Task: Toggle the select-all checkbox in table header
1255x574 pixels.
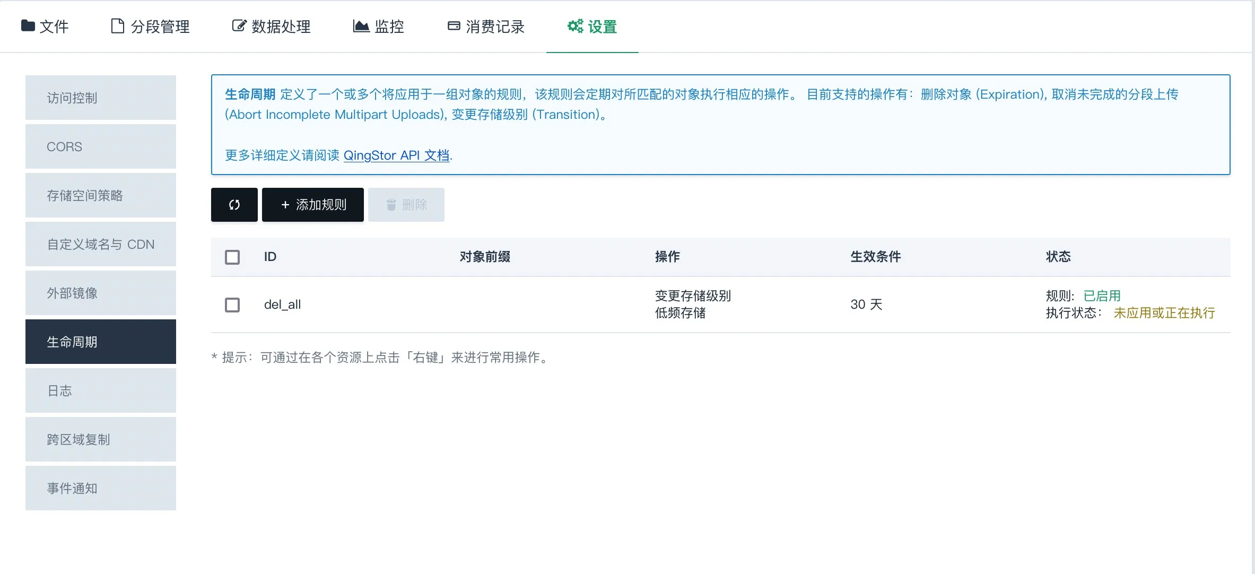Action: point(232,257)
